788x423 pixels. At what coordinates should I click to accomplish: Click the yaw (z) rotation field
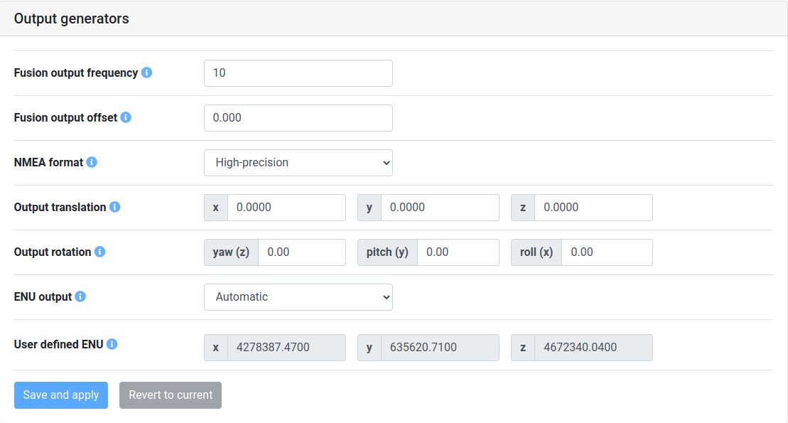pyautogui.click(x=302, y=252)
